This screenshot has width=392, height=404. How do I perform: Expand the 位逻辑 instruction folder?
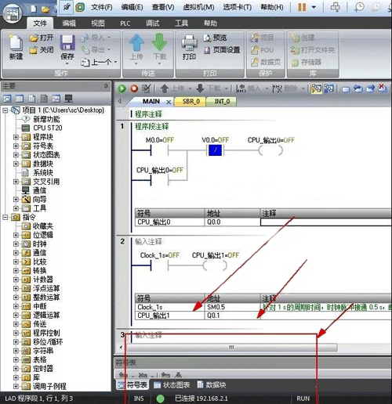point(16,235)
